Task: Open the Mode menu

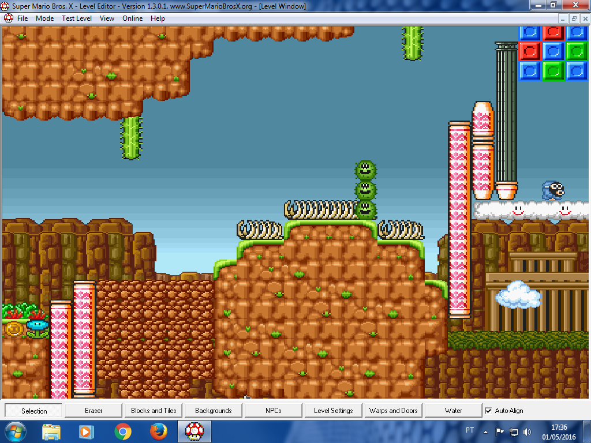Action: 44,18
